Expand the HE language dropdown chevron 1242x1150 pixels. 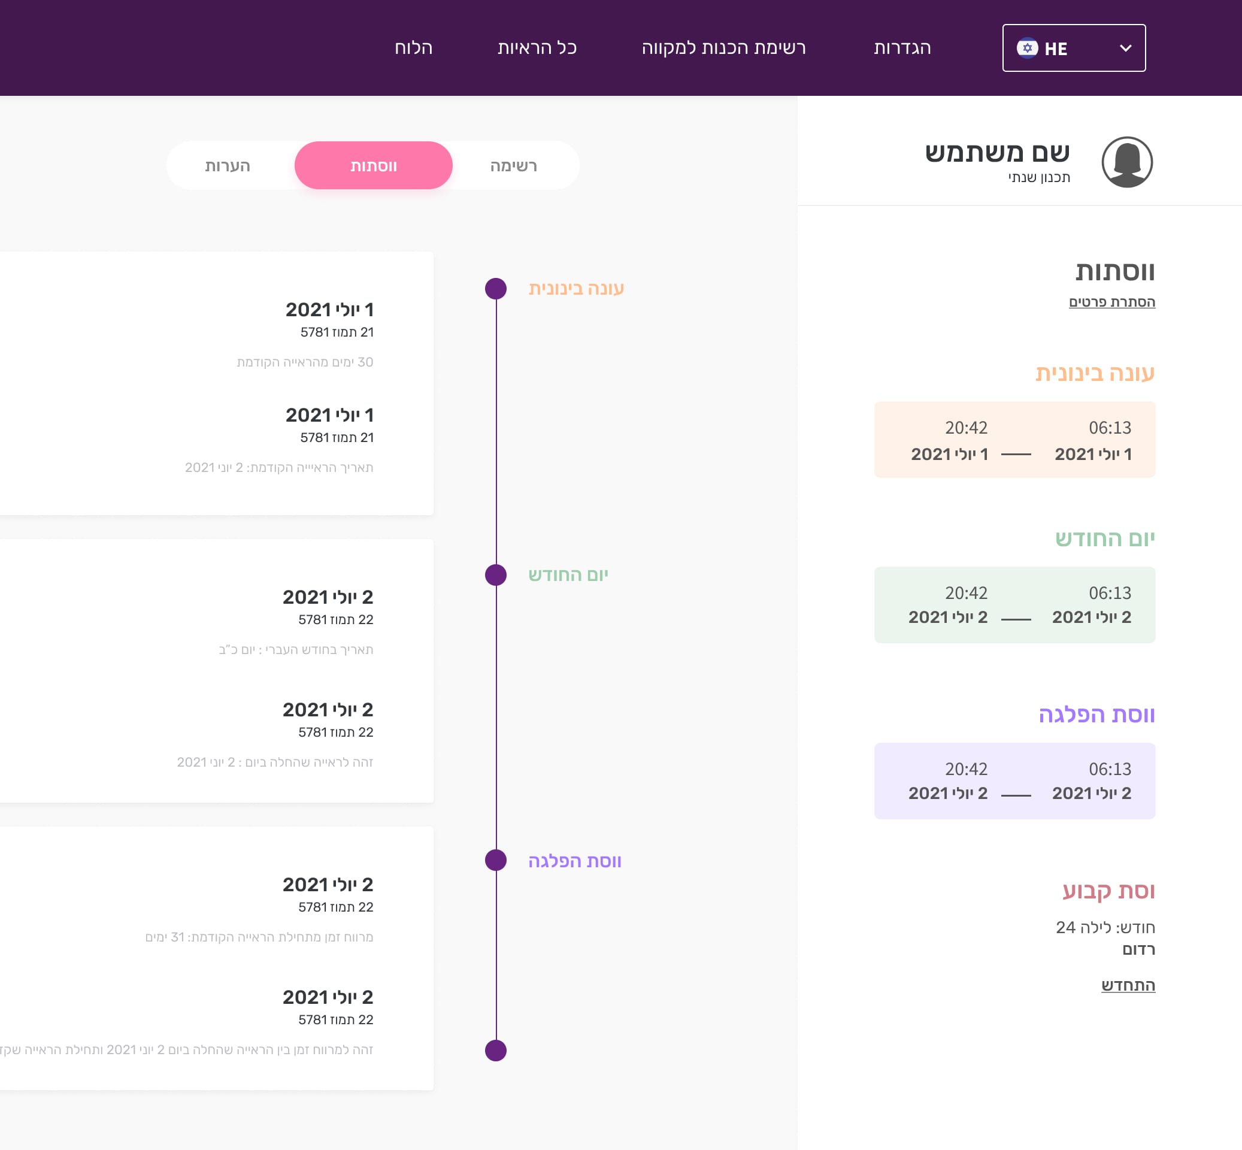coord(1125,48)
